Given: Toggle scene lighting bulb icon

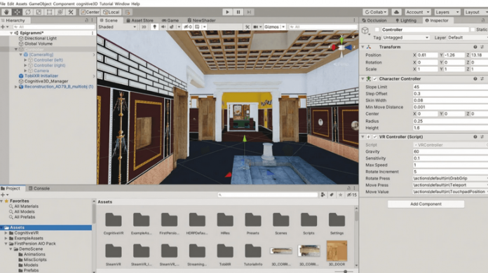Looking at the screenshot, I should 154,27.
